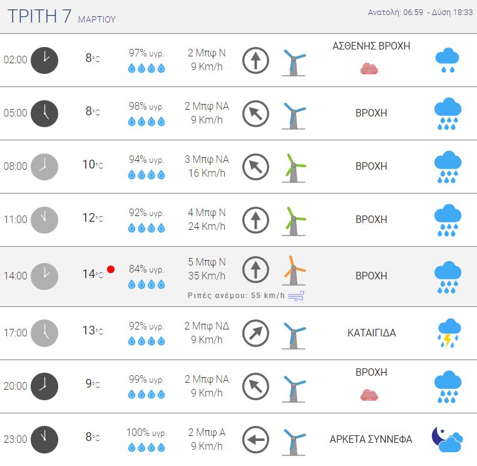Click the left-pointing wind arrow at 23:00
Viewport: 477px width, 466px height.
(x=255, y=440)
